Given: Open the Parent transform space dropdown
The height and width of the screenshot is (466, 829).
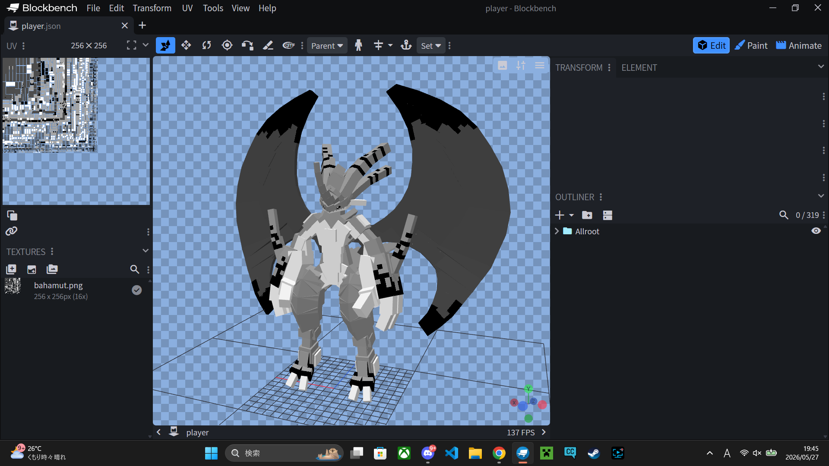Looking at the screenshot, I should coord(327,46).
